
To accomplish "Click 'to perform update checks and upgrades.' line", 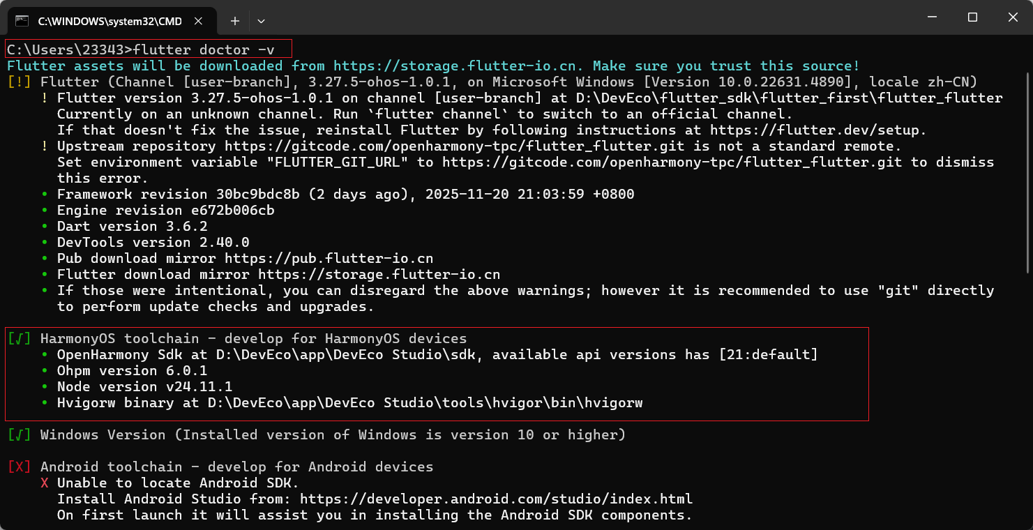I will [216, 306].
